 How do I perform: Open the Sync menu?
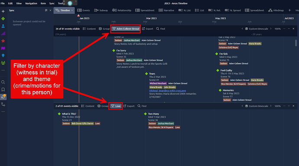tap(52, 3)
